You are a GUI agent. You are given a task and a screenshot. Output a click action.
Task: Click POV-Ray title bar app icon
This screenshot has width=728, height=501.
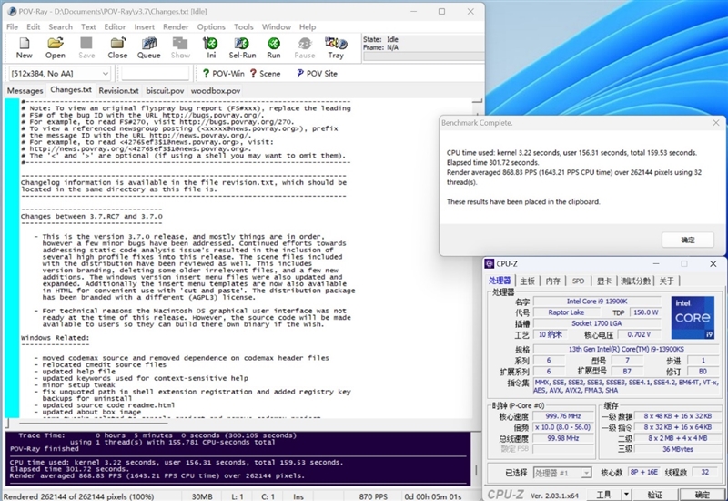[x=12, y=11]
